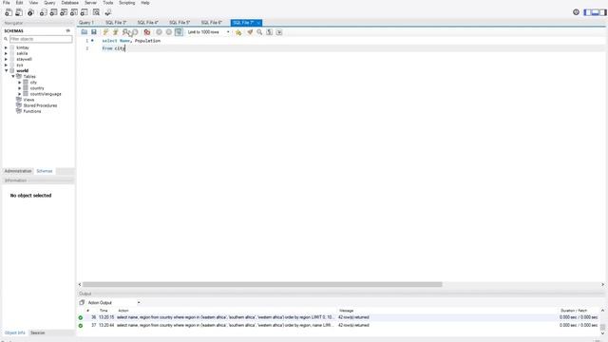This screenshot has height=342, width=608.
Task: Execute the query with the lightning bolt icon
Action: coord(105,32)
